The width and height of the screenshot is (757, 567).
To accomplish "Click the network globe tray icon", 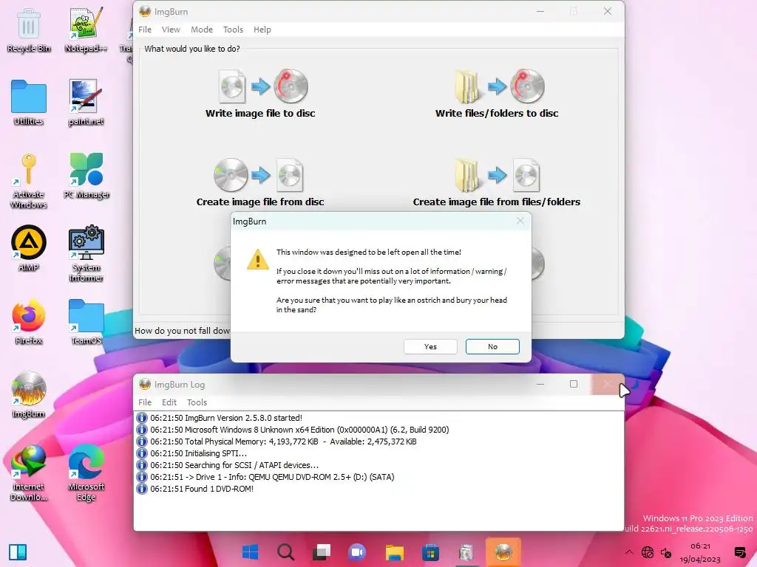I will coord(648,552).
